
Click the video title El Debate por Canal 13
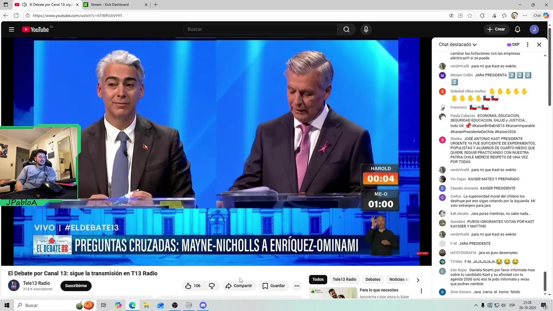pos(83,273)
